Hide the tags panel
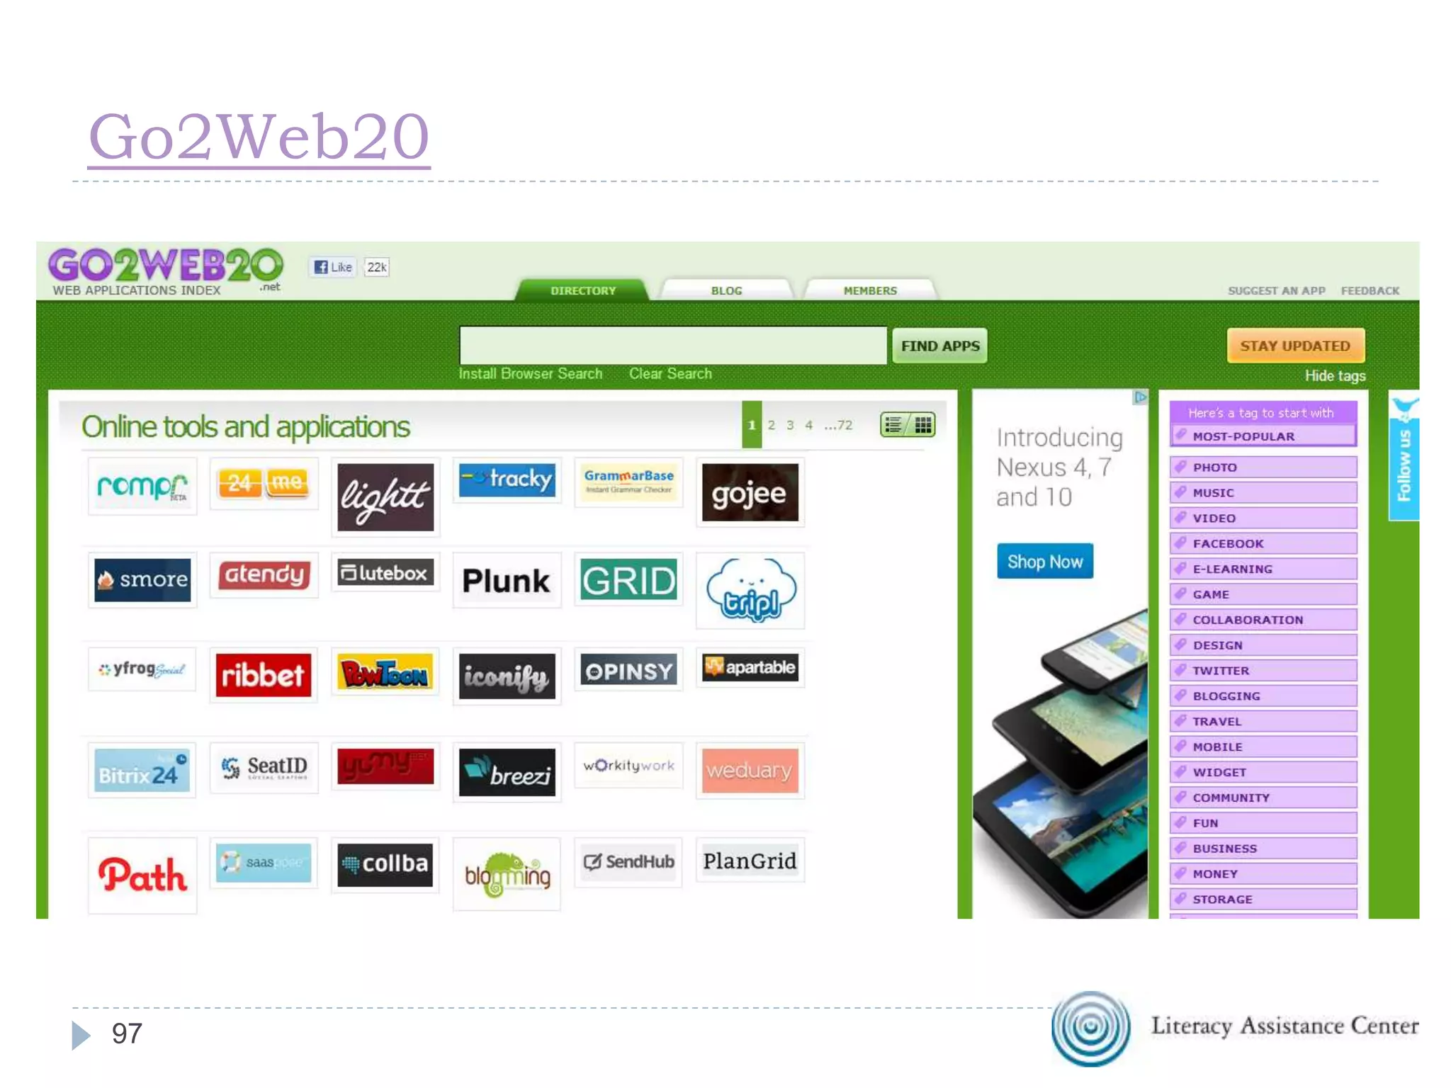The image size is (1451, 1088). coord(1335,375)
